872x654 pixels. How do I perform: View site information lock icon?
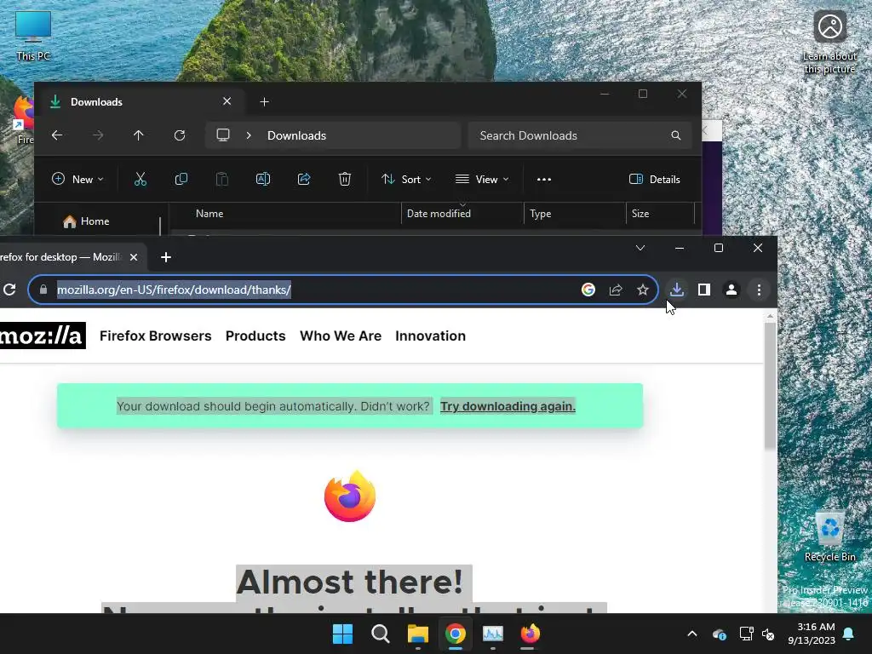click(43, 290)
